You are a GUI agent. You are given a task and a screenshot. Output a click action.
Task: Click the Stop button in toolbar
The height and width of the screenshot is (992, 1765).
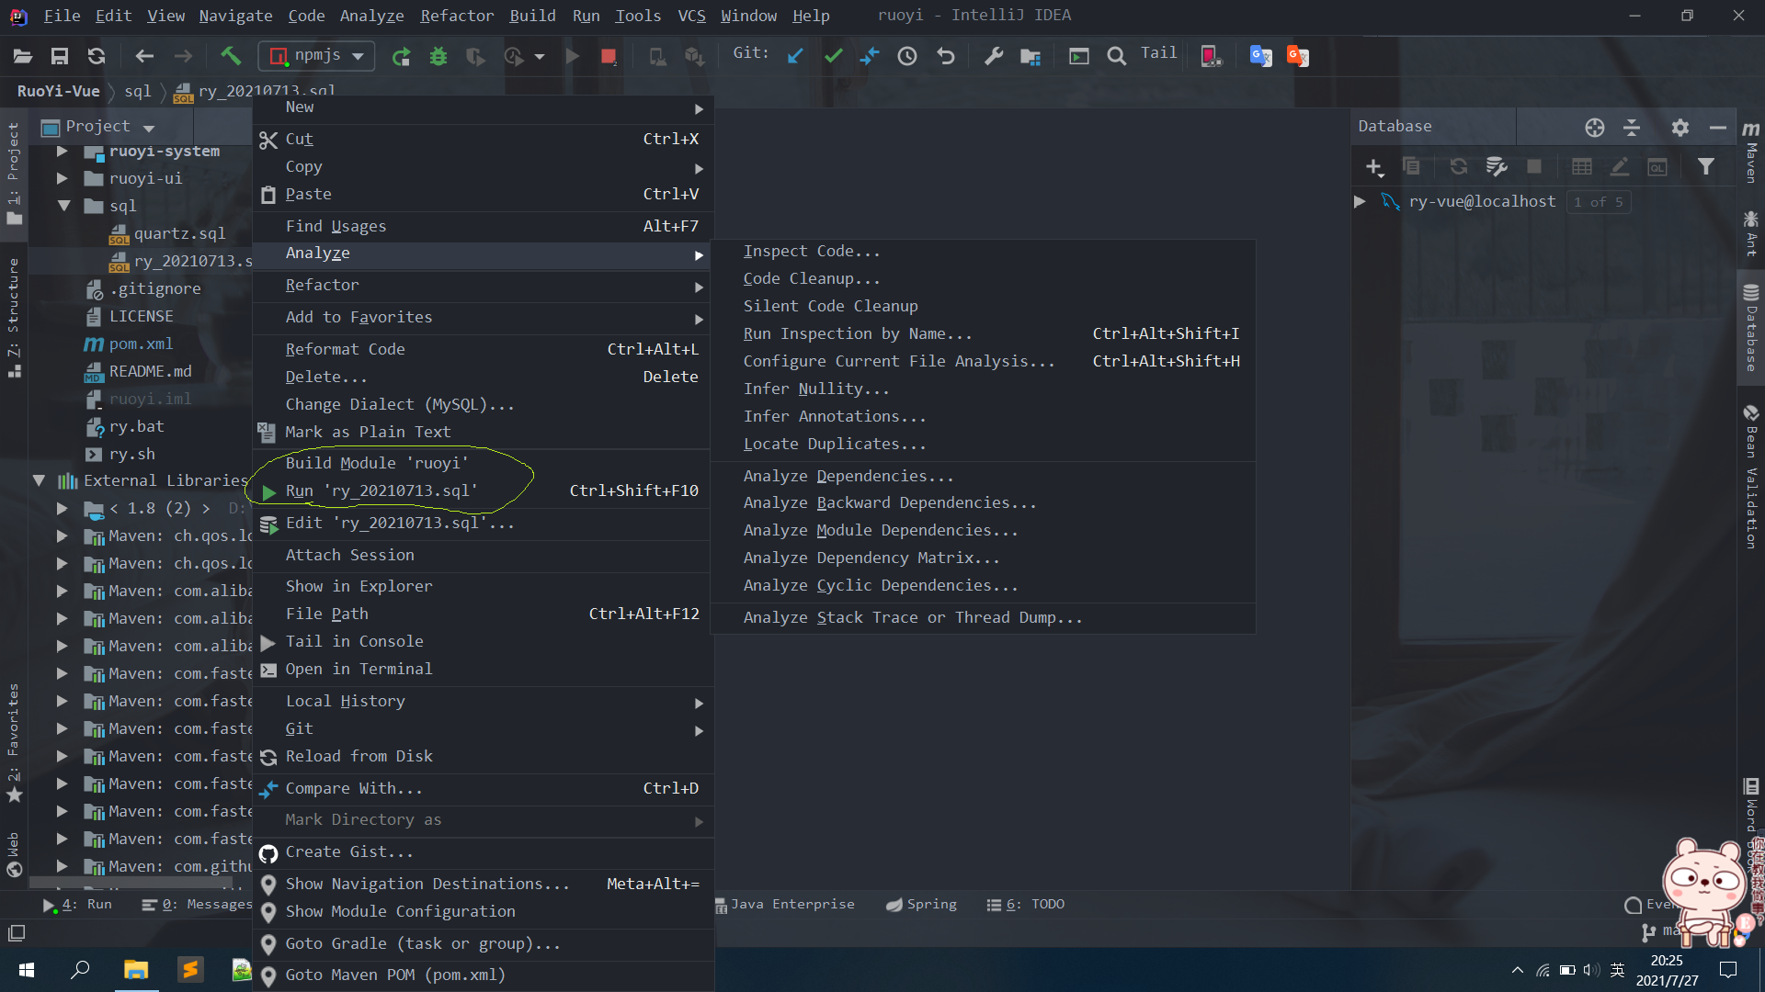click(608, 56)
